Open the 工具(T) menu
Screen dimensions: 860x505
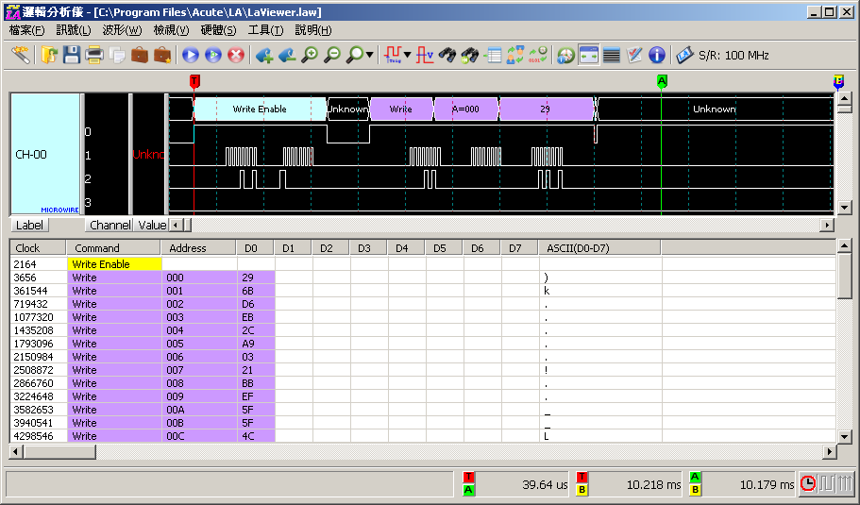[x=265, y=30]
